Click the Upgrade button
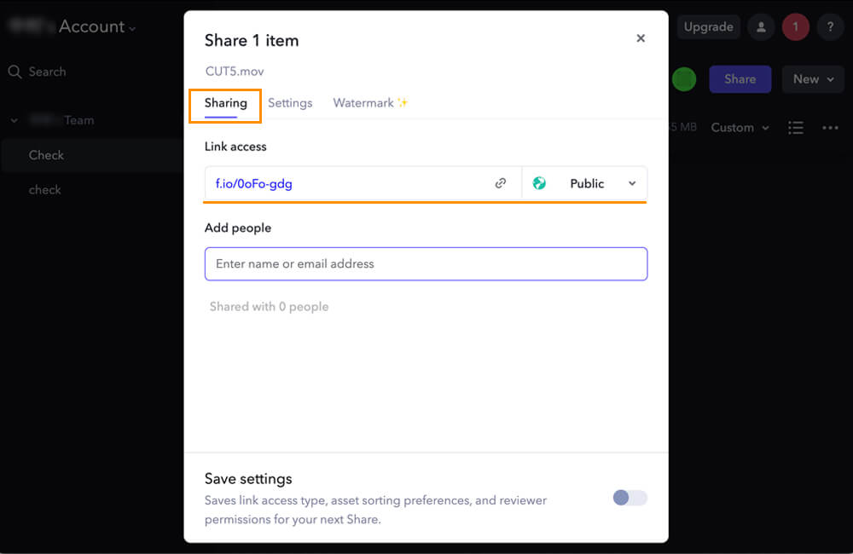 coord(708,27)
